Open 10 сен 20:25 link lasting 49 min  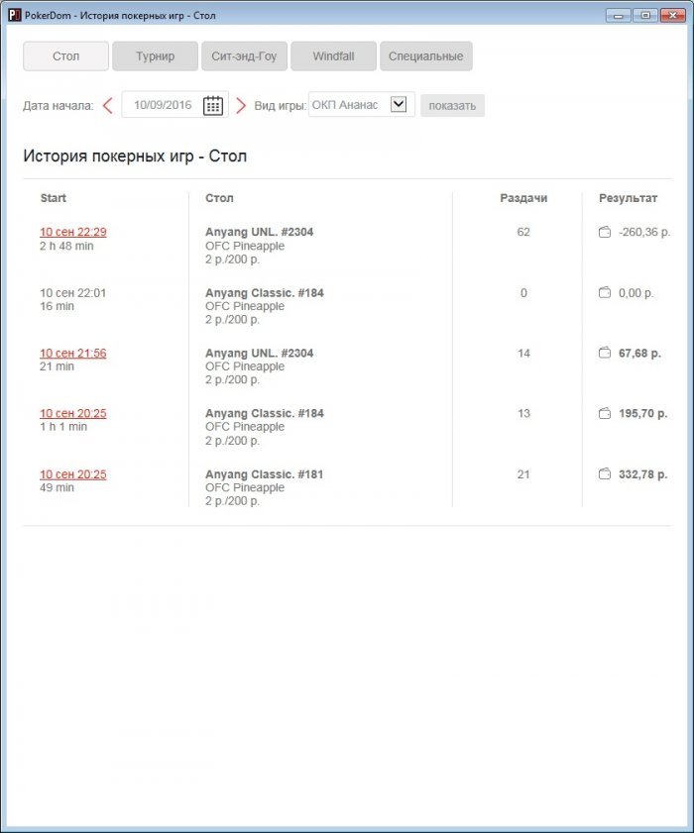[x=72, y=474]
